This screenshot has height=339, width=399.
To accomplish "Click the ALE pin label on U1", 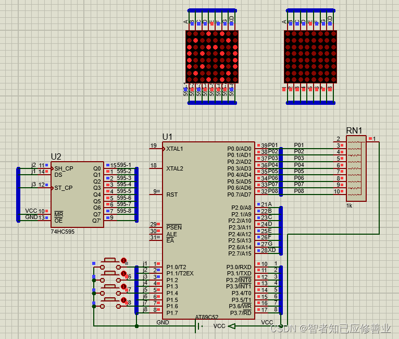I will pyautogui.click(x=171, y=234).
